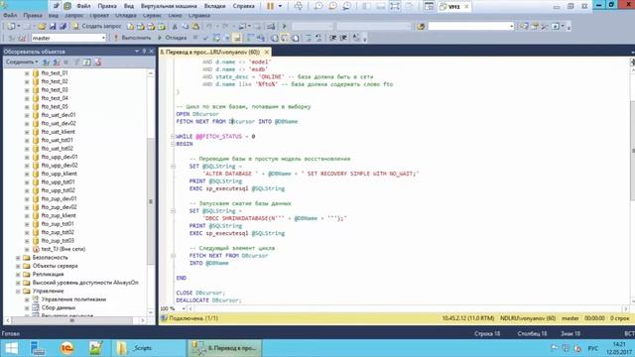Open Object Explorer window position dropdown arrow
This screenshot has height=357, width=635.
(x=137, y=52)
